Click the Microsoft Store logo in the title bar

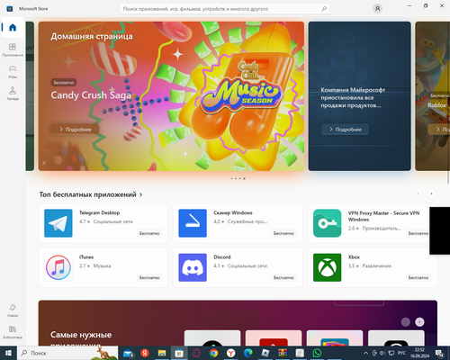click(10, 9)
